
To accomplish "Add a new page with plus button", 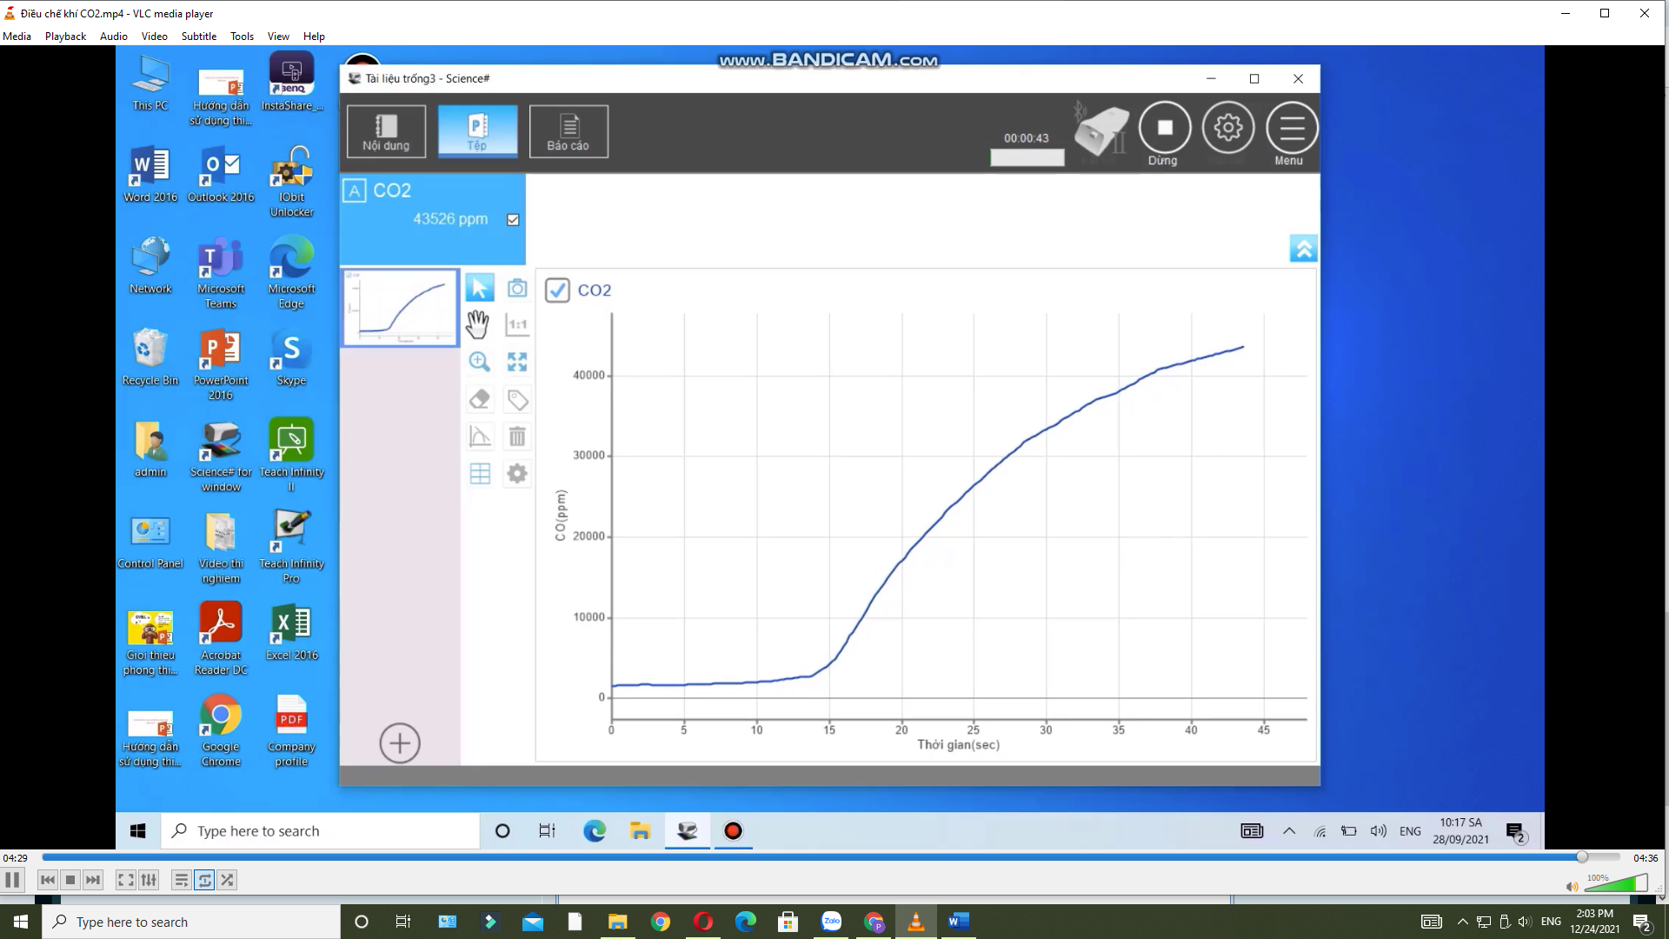I will (x=400, y=743).
